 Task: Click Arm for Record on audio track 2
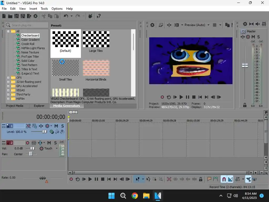pos(27,143)
